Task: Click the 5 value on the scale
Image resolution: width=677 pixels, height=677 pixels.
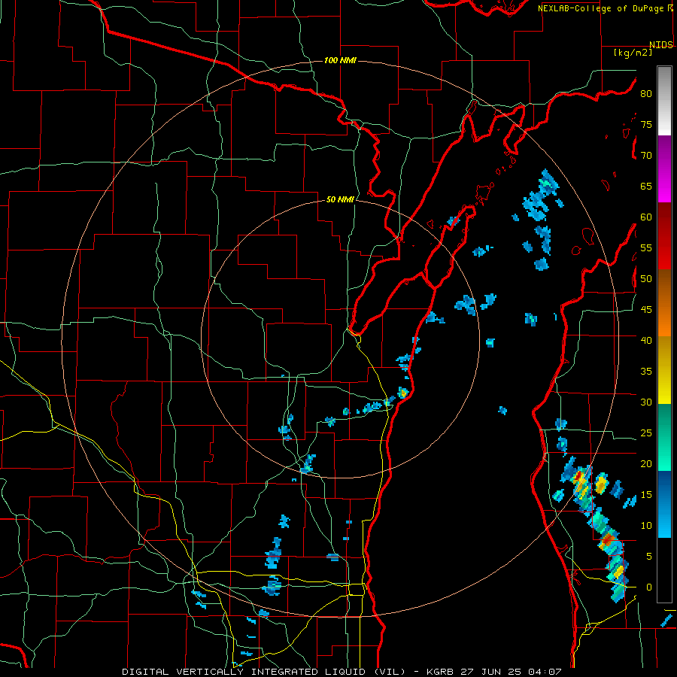Action: (x=649, y=556)
